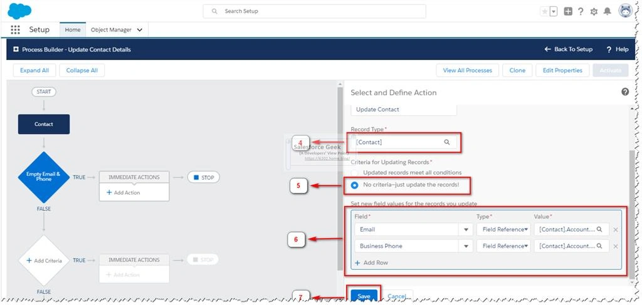The height and width of the screenshot is (305, 642).
Task: Open the setup gear icon
Action: pyautogui.click(x=594, y=12)
